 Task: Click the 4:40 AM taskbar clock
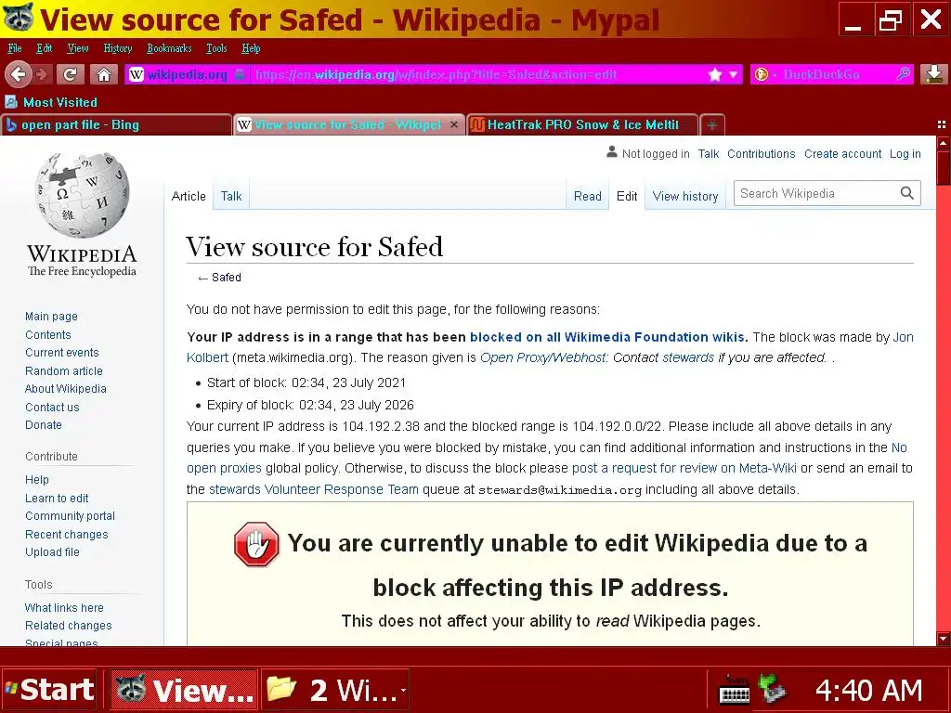868,690
